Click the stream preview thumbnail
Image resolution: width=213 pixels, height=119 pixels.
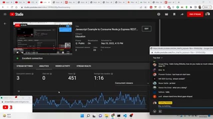tap(43, 38)
